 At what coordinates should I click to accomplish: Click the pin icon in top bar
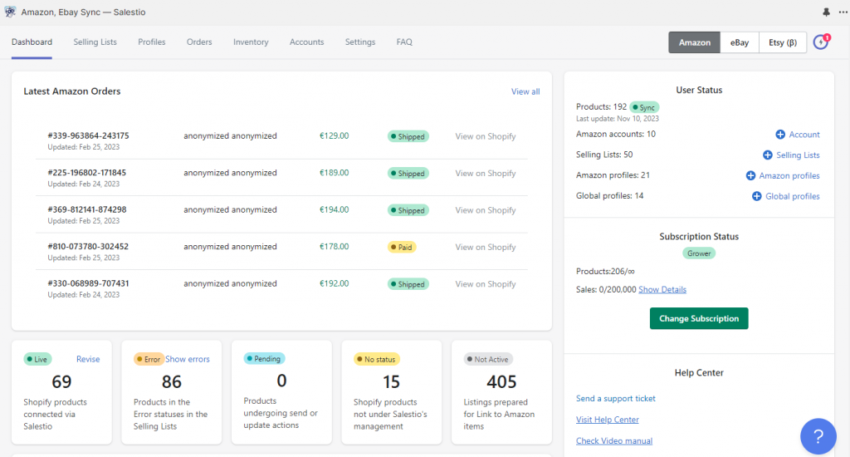point(825,12)
